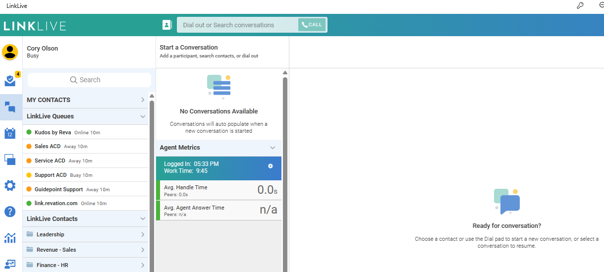Screen dimensions: 604x272
Task: Collapse the LinkLive Contacts section
Action: [143, 219]
